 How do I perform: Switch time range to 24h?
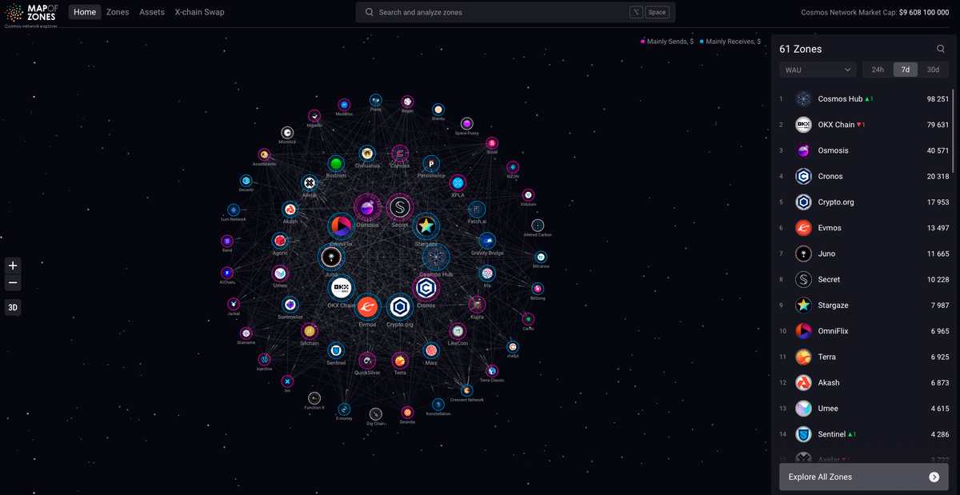(878, 70)
